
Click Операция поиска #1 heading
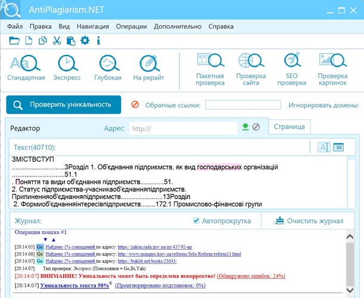(x=41, y=232)
